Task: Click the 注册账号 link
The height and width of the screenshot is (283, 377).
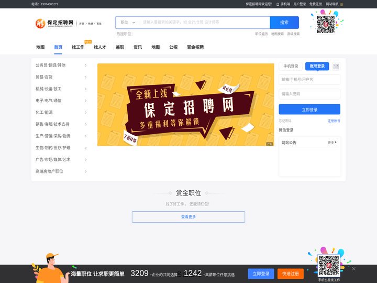Action: pyautogui.click(x=334, y=121)
